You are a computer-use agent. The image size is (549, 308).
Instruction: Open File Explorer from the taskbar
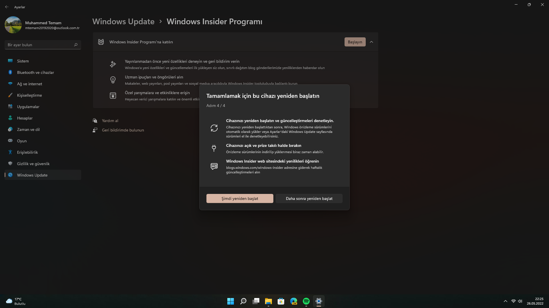tap(268, 301)
